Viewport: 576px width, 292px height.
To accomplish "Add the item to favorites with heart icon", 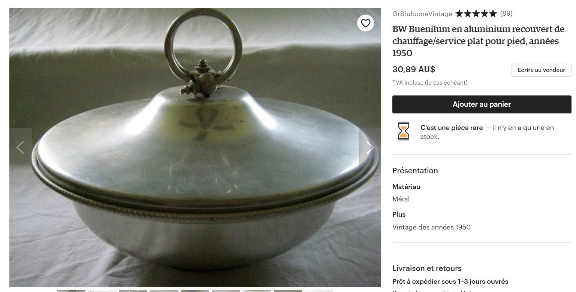I will 365,24.
